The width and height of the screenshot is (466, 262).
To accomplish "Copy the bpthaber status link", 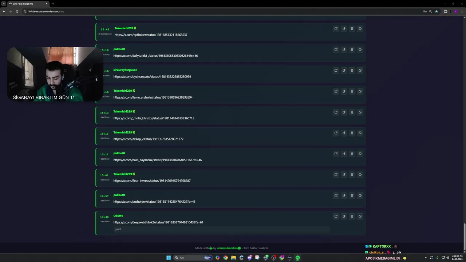I will point(344,29).
